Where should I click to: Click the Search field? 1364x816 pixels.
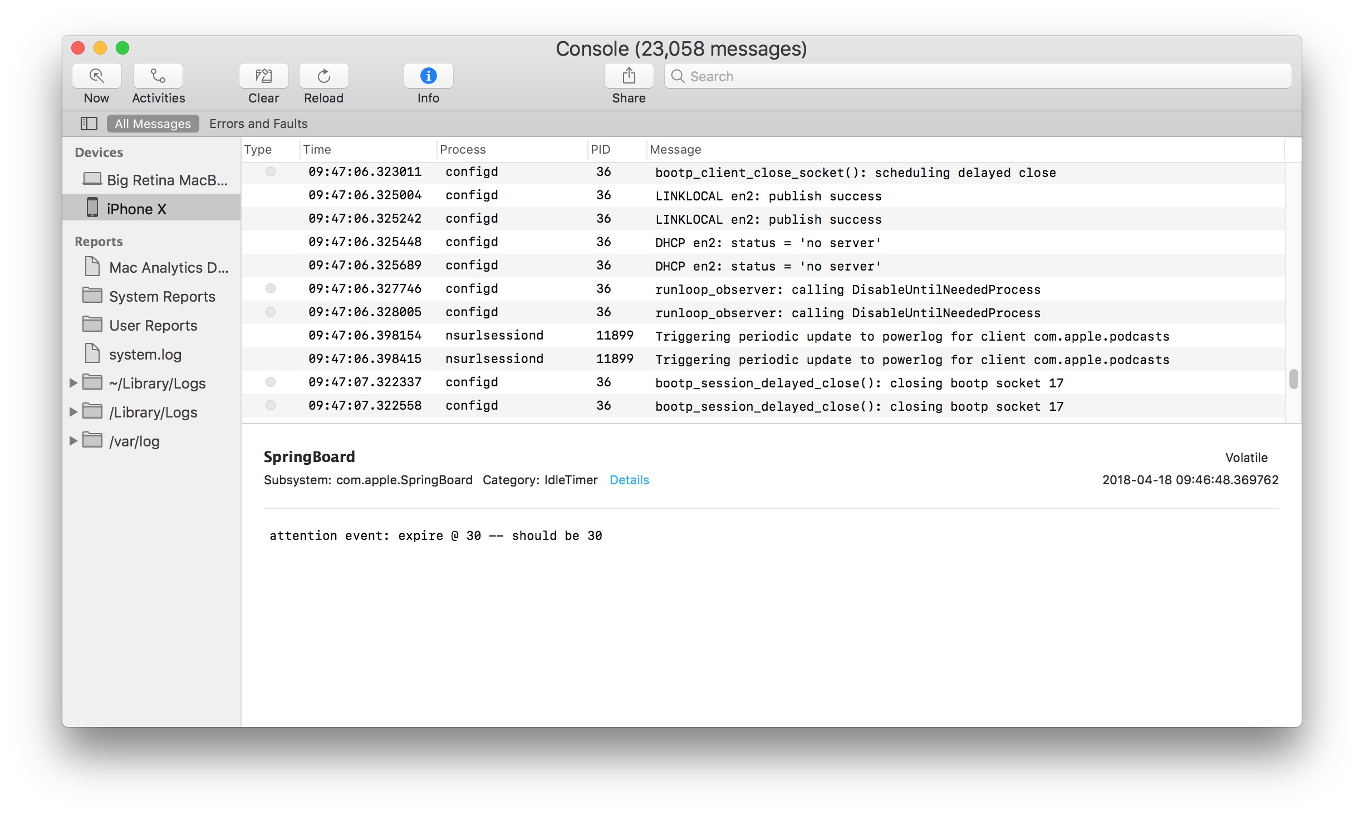pyautogui.click(x=978, y=76)
